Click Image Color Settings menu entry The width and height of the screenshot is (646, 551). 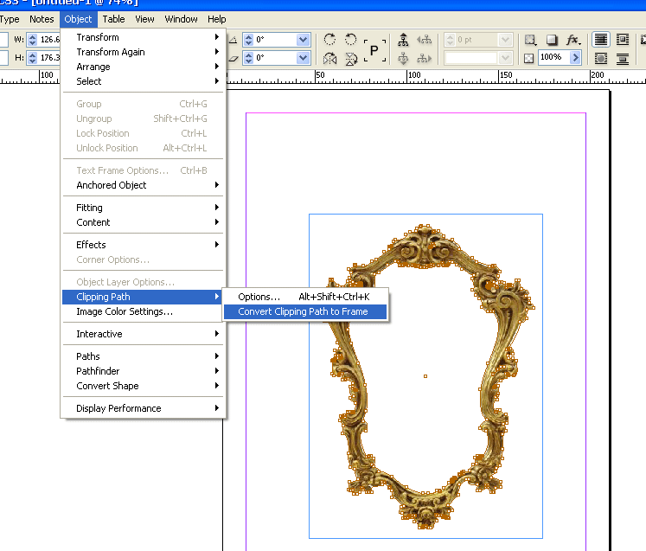click(124, 311)
